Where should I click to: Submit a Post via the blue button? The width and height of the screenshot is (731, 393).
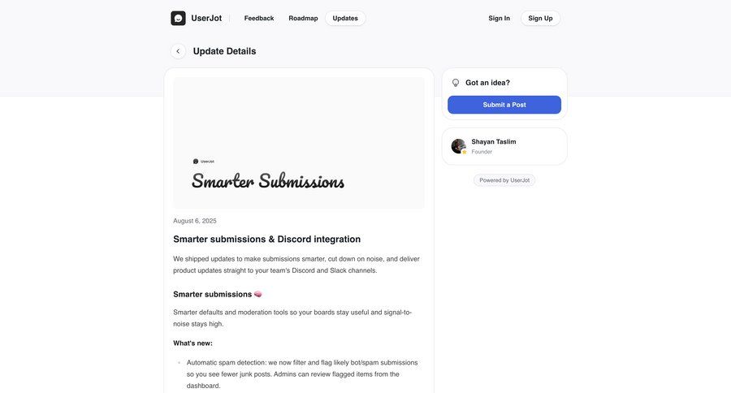coord(504,105)
